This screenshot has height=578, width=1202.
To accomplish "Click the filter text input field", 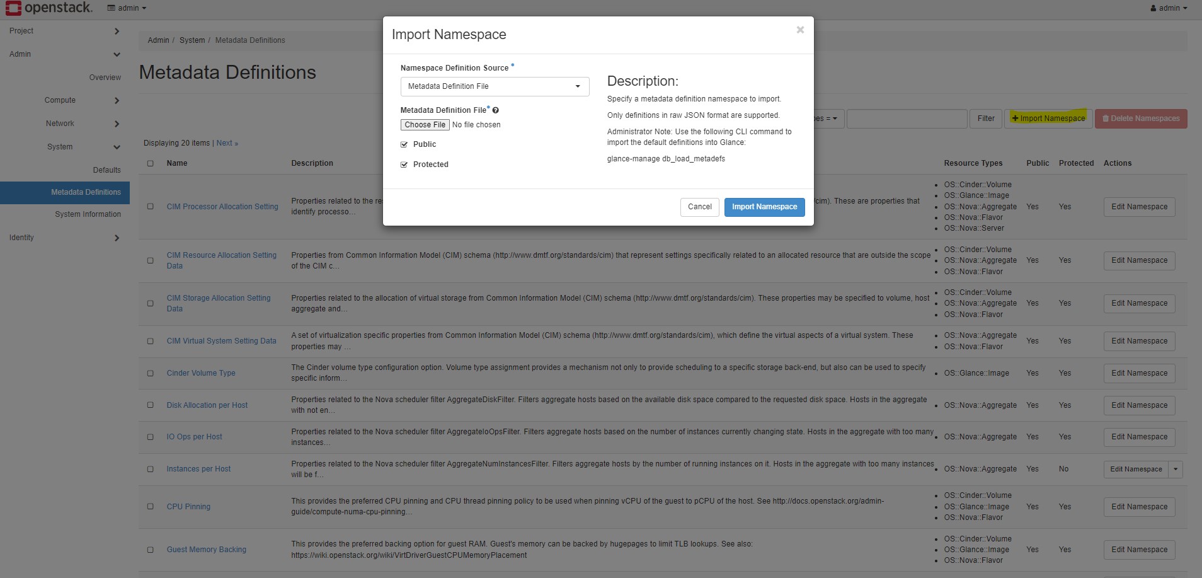I will [907, 118].
